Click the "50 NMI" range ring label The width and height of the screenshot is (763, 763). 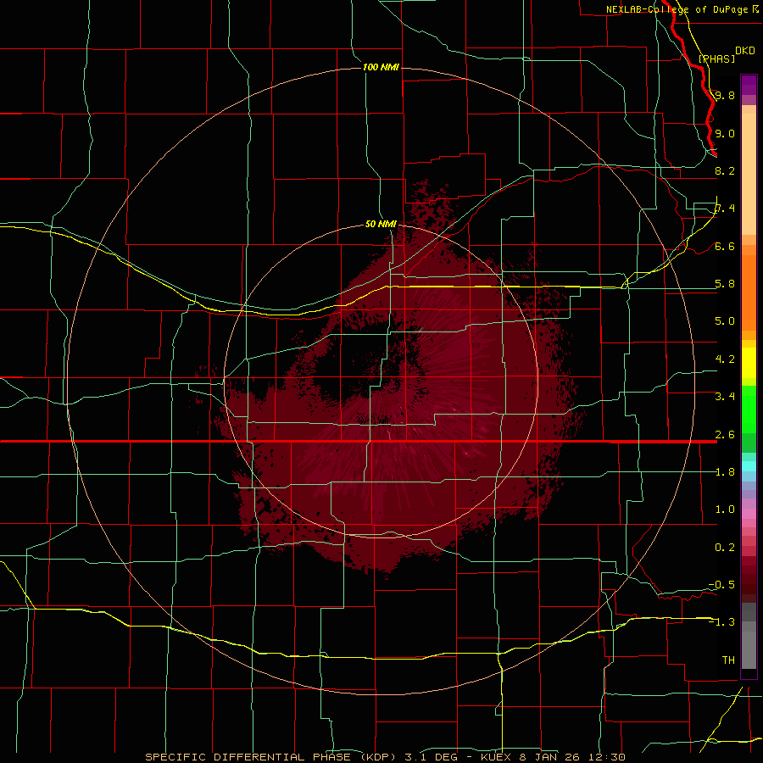tap(381, 224)
